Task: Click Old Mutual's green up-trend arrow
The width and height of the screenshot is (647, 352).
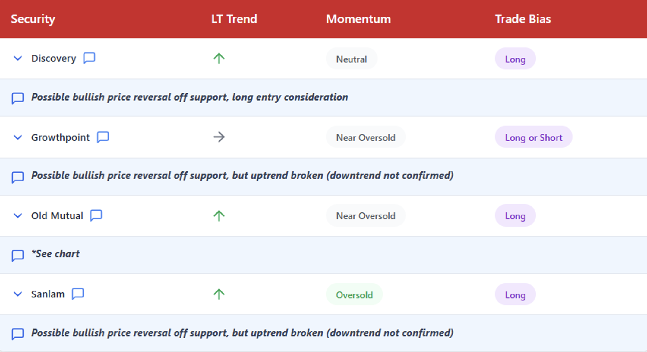Action: point(219,216)
